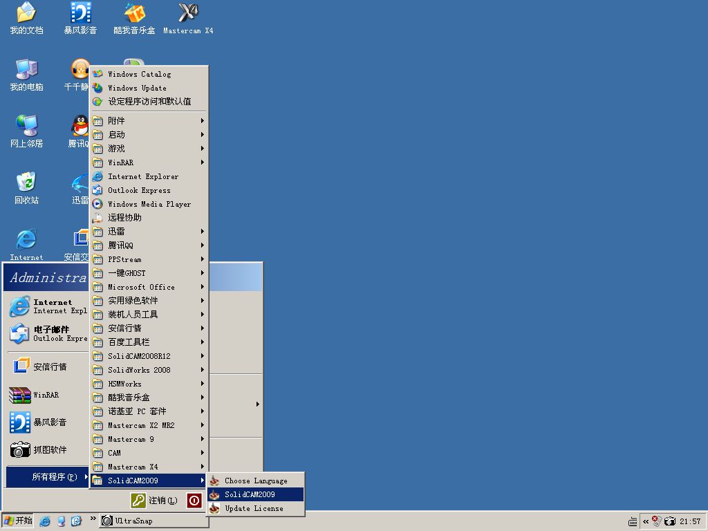Expand the Mastercam X2 MR2 submenu
708x531 pixels.
(149, 425)
